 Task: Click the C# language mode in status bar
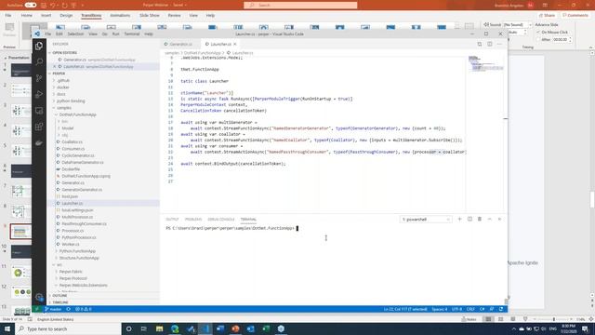coord(482,309)
